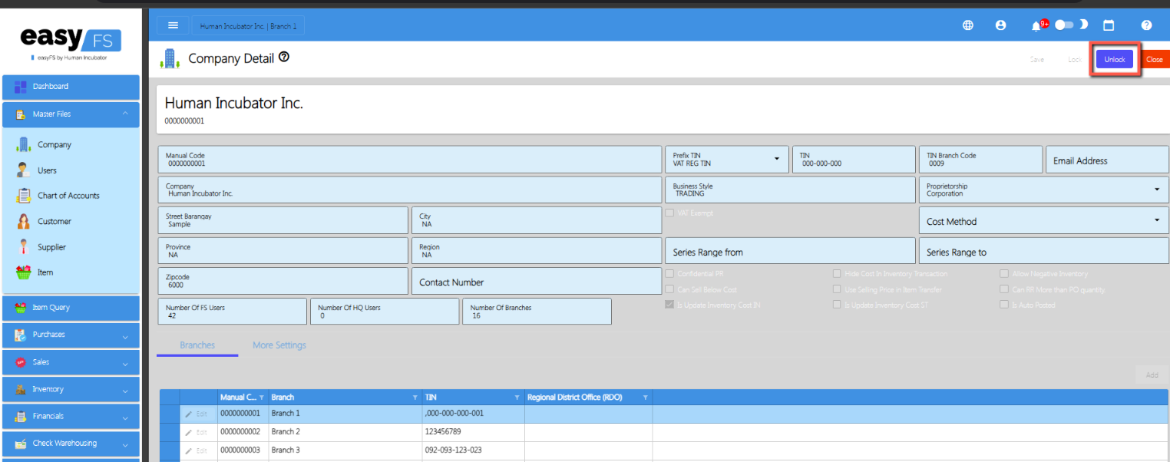Switch to the Branches tab
This screenshot has width=1170, height=462.
click(x=197, y=345)
